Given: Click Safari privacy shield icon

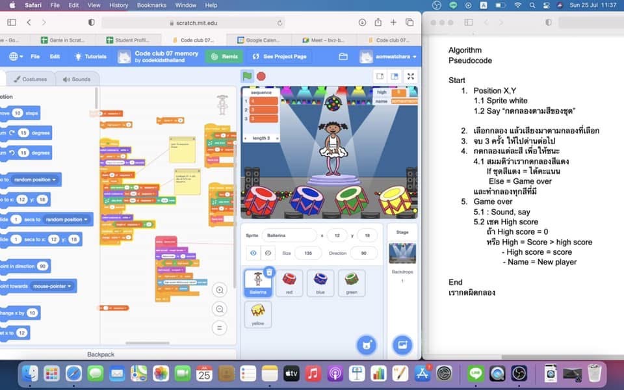Looking at the screenshot, I should point(91,23).
